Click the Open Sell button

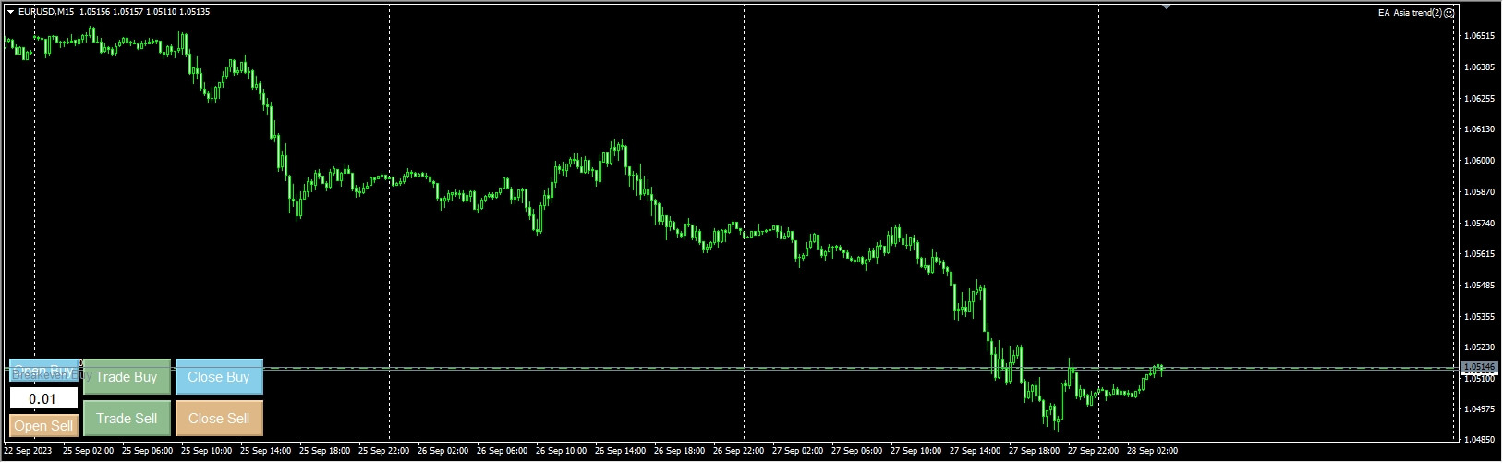click(43, 426)
